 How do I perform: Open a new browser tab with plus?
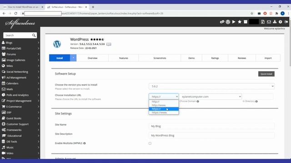[93, 7]
